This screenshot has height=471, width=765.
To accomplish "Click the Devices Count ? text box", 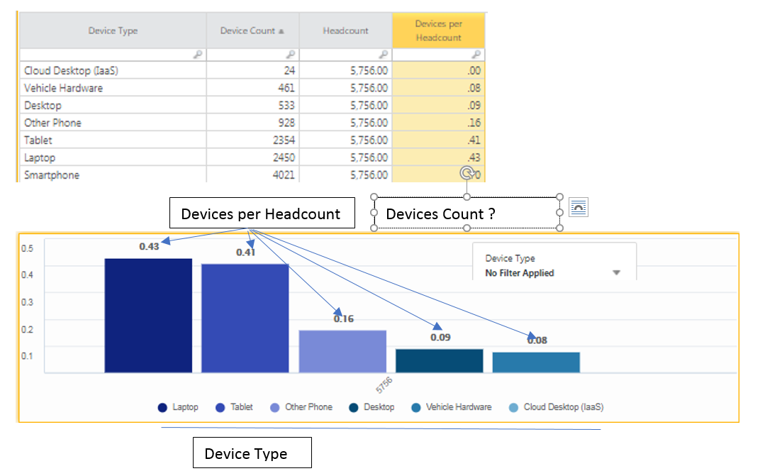I will (x=467, y=213).
